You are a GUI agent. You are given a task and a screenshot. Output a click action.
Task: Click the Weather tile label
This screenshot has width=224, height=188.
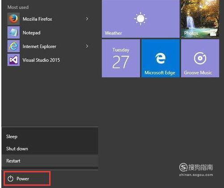click(x=113, y=33)
